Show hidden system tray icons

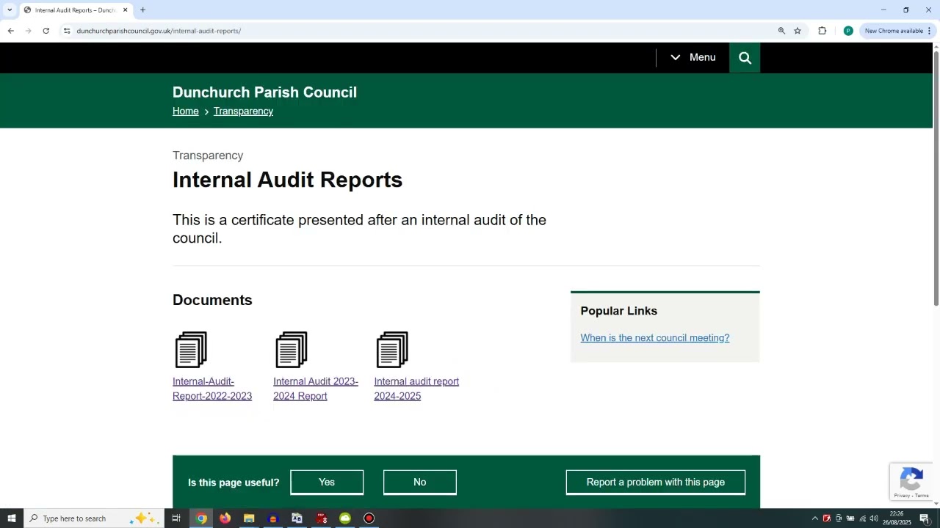click(814, 518)
